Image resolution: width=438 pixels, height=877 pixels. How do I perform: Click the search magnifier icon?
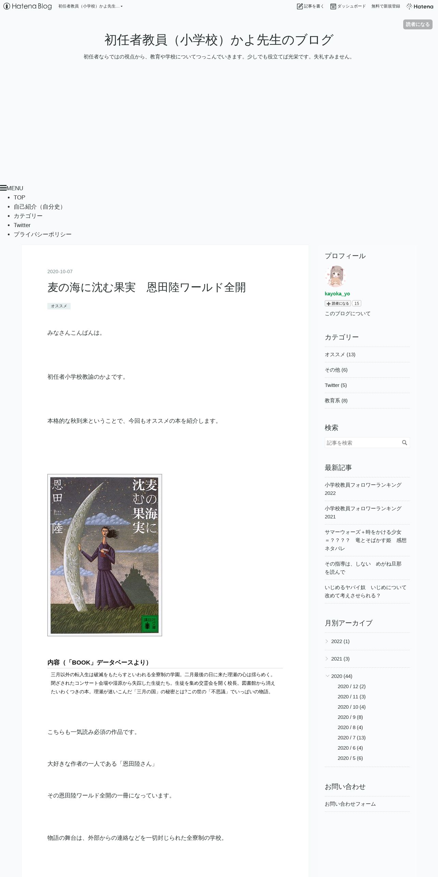(x=405, y=443)
